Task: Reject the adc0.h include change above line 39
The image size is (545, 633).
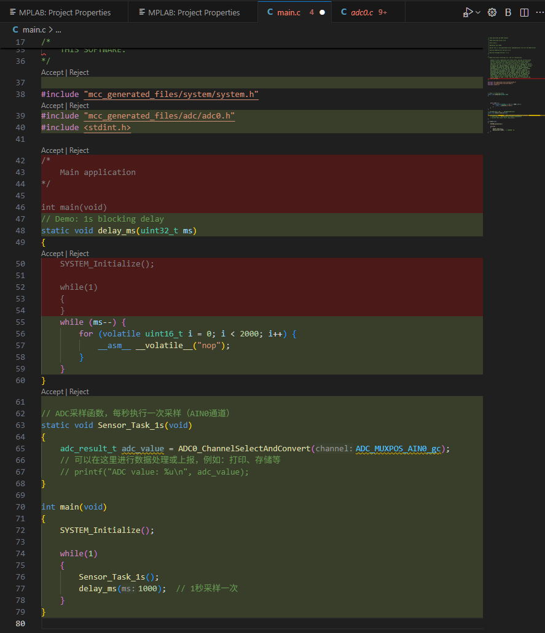Action: tap(79, 106)
